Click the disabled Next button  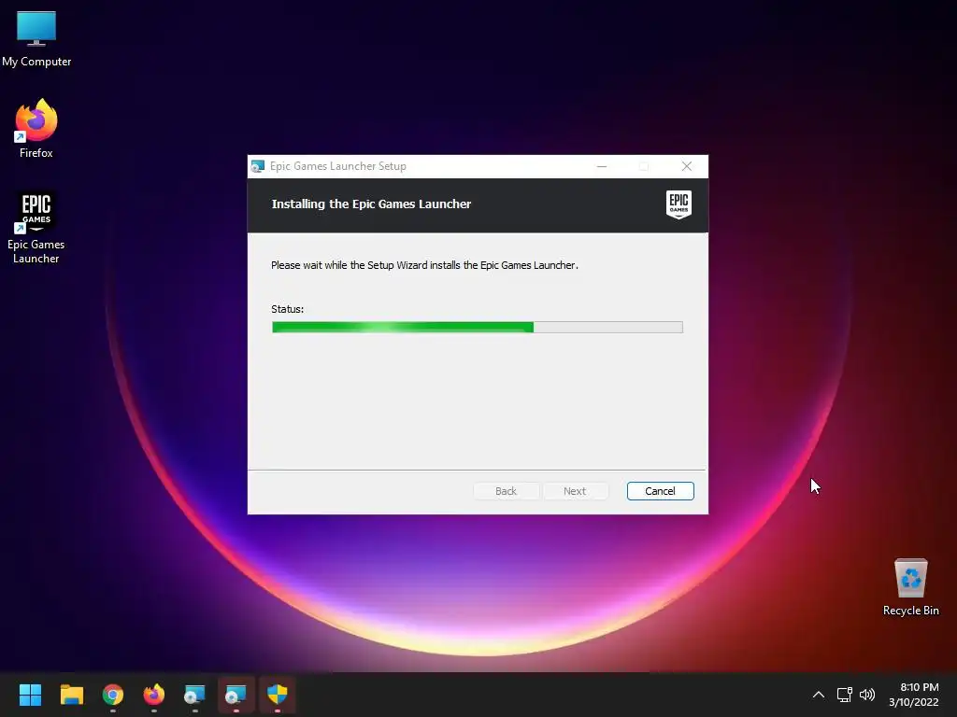tap(575, 491)
